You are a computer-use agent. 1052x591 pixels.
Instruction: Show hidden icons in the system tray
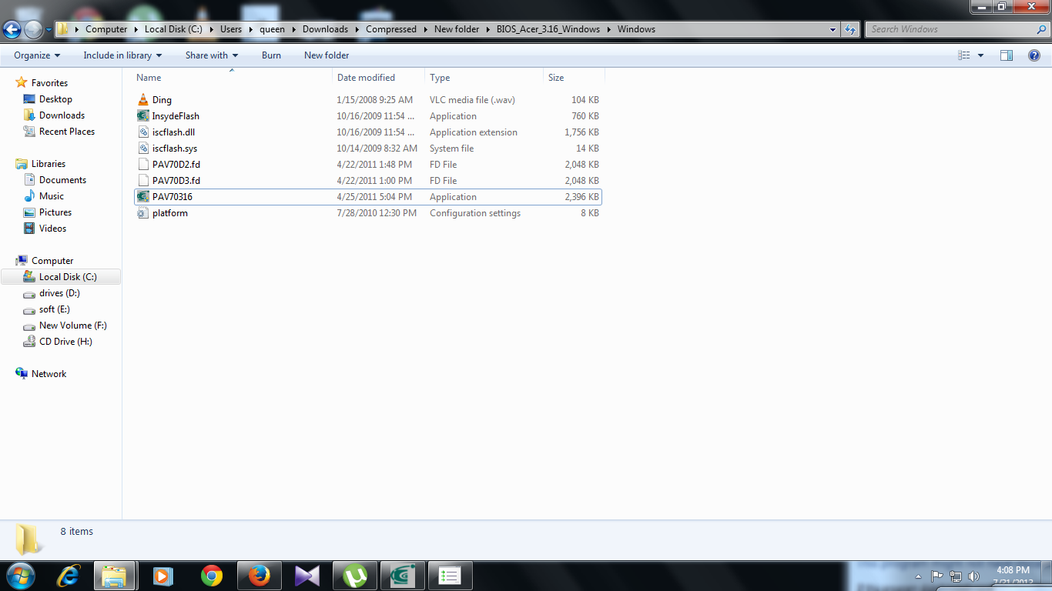coord(919,576)
